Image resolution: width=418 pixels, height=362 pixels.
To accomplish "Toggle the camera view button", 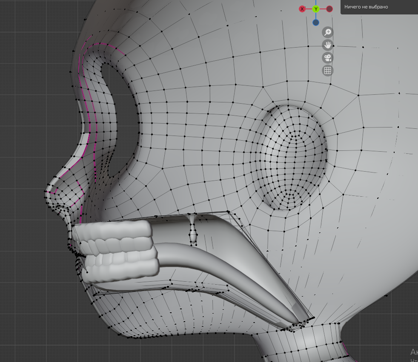I will [x=327, y=58].
